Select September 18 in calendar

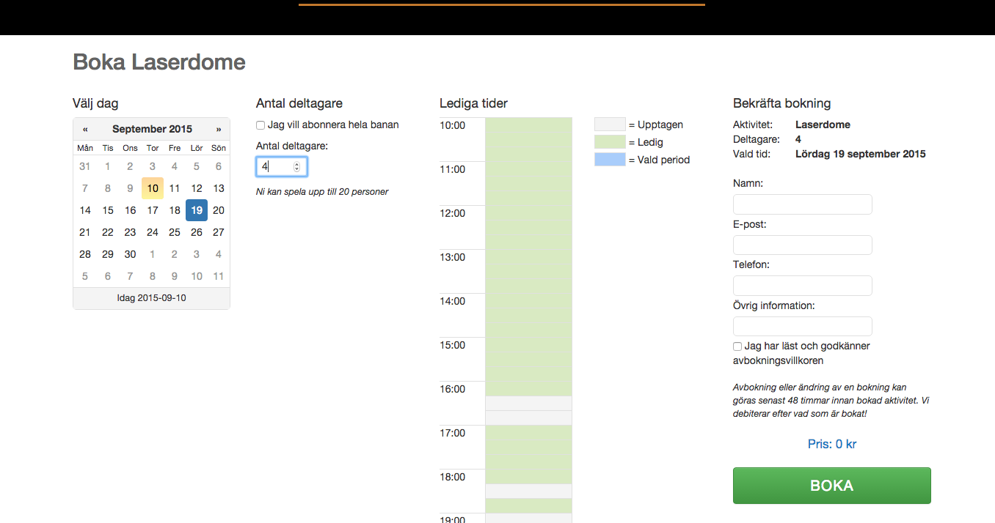[175, 210]
